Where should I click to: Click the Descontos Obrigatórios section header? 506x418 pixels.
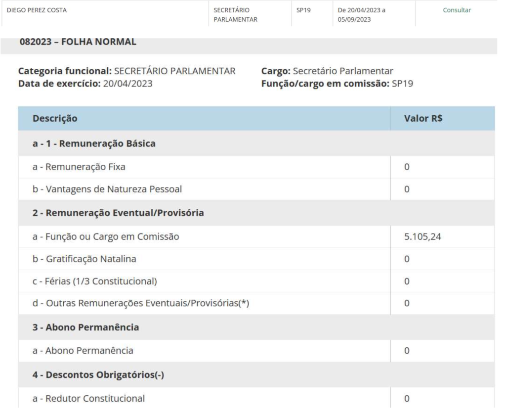click(x=98, y=375)
